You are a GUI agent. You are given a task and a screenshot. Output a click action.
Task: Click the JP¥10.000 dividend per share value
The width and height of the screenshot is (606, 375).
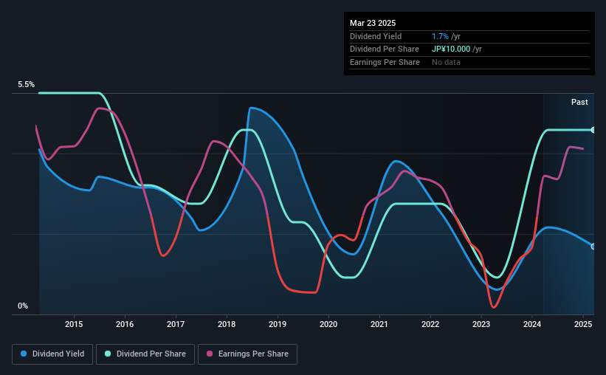click(x=451, y=49)
